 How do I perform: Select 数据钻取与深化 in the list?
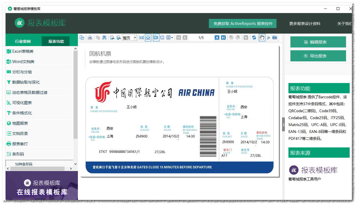[39, 82]
